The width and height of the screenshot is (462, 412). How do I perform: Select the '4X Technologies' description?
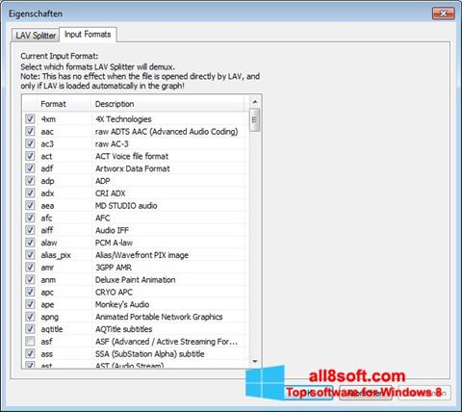click(123, 119)
